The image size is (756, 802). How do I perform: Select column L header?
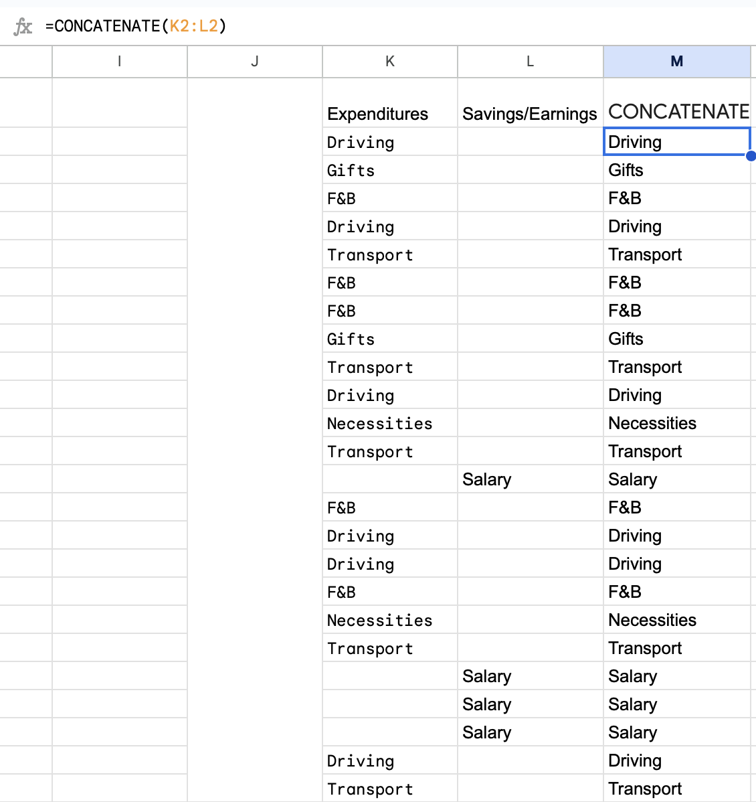tap(530, 62)
